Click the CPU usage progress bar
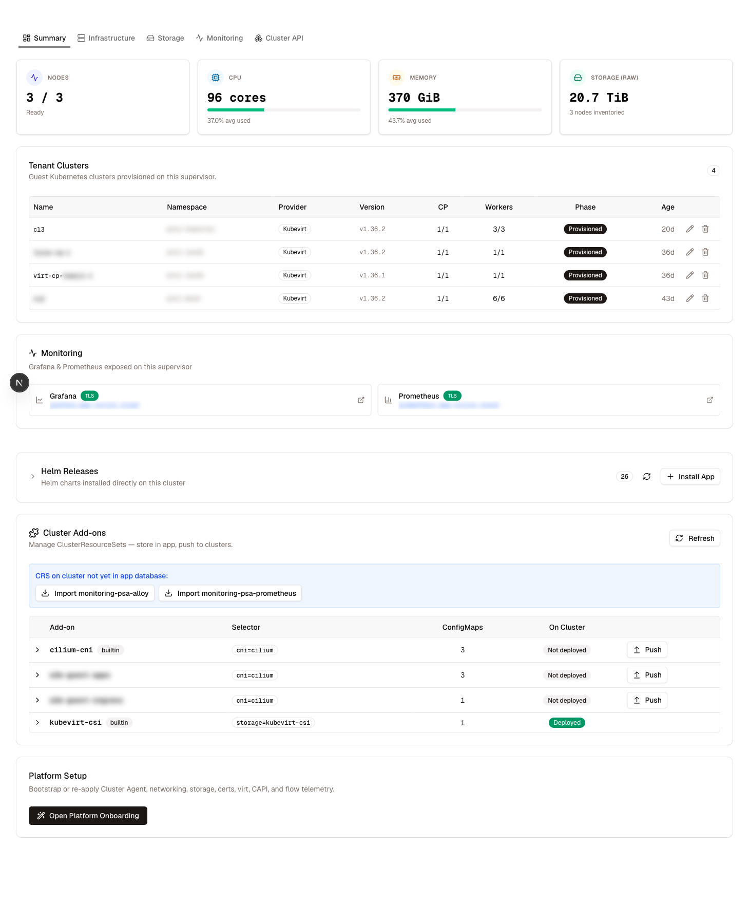The image size is (749, 903). tap(284, 110)
